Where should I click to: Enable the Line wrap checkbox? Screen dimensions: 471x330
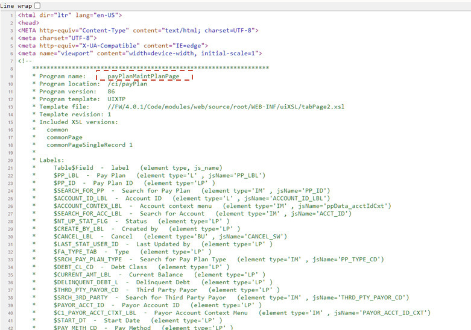37,5
